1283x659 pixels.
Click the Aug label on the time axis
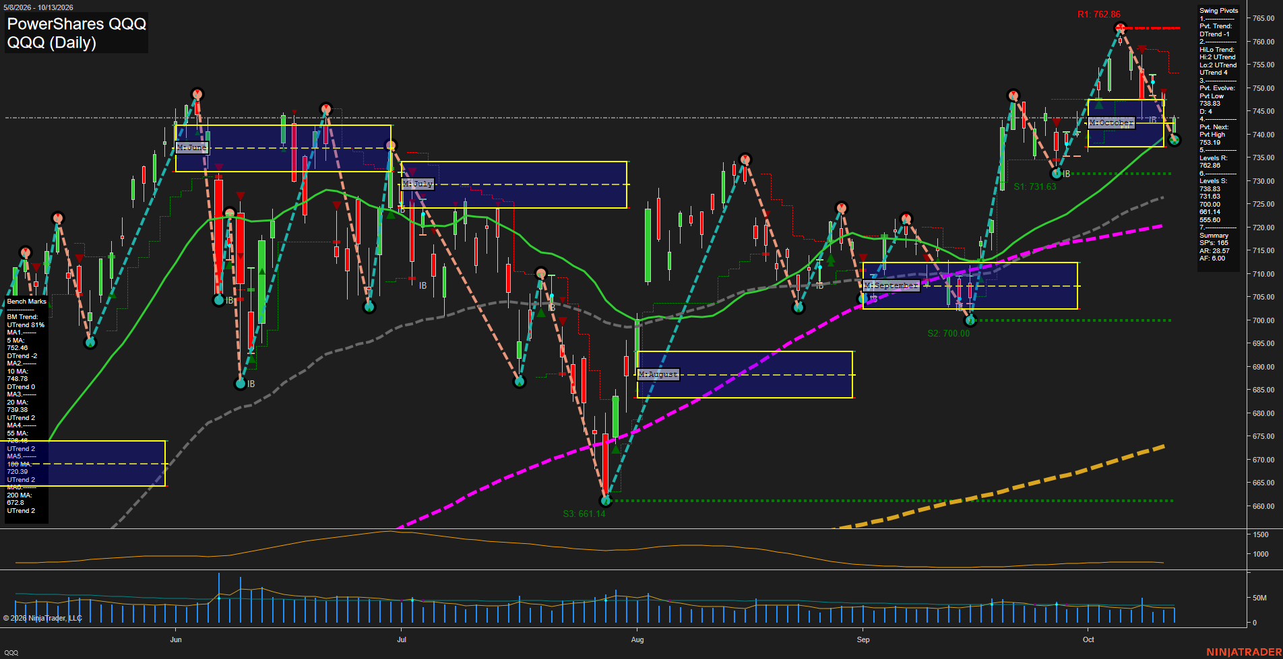[x=637, y=639]
